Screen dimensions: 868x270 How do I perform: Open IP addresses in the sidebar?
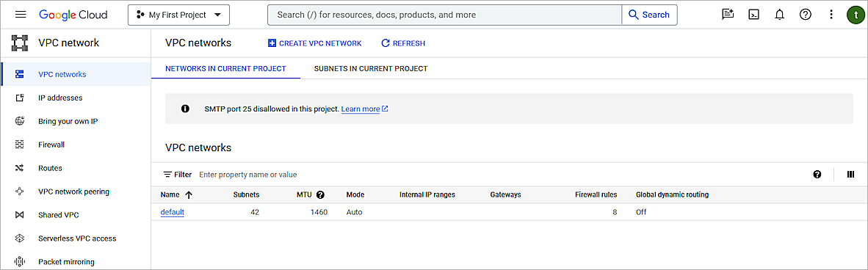tap(60, 98)
